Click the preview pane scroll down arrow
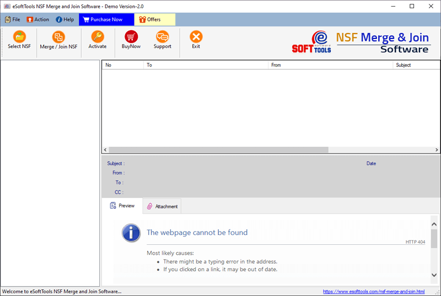441x296 pixels. tap(434, 275)
